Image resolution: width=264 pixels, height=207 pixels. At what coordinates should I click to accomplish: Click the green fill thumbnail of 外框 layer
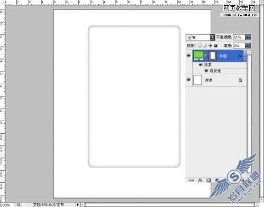(198, 56)
